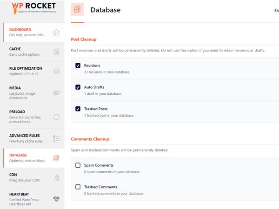The width and height of the screenshot is (279, 209).
Task: Click the Comments Cleanup heading
Action: coord(90,139)
